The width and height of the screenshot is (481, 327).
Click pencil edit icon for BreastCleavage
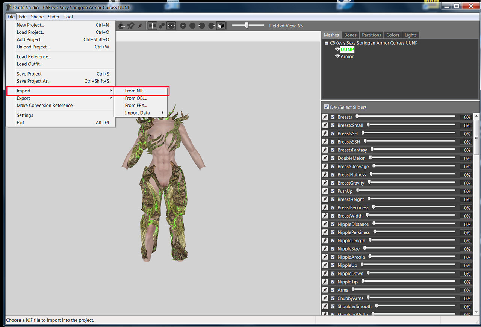tap(325, 167)
